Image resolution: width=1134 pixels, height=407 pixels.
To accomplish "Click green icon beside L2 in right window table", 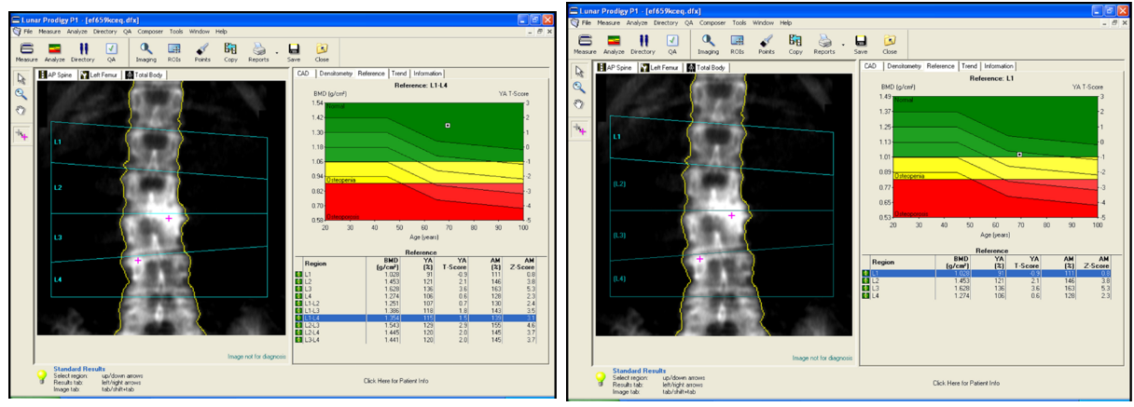I will [x=867, y=280].
